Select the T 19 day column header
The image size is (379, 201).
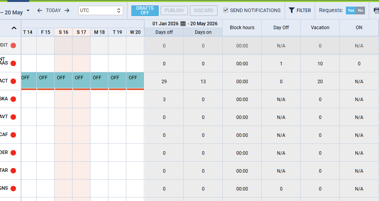point(117,32)
